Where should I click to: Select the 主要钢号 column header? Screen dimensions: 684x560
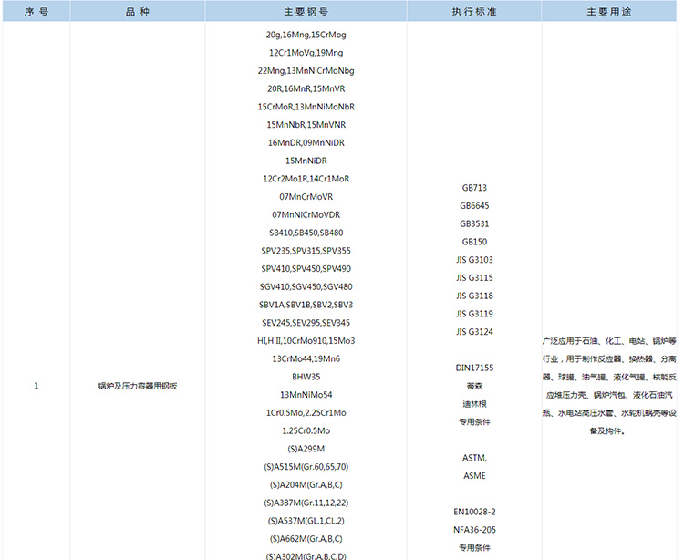(x=306, y=12)
